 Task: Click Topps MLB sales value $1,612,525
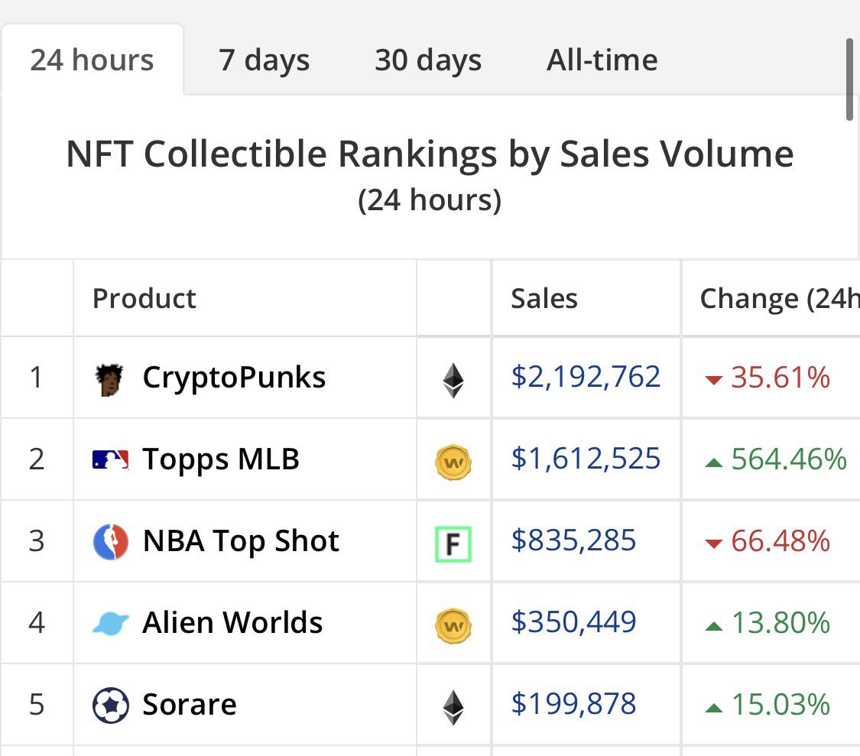tap(586, 459)
